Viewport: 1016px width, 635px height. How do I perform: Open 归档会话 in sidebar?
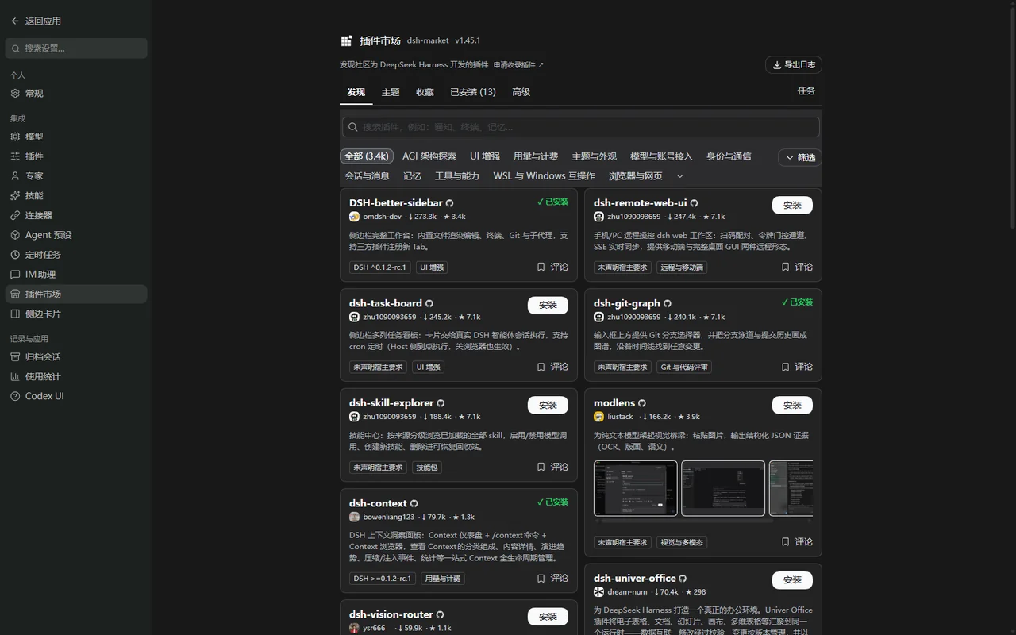pyautogui.click(x=76, y=357)
